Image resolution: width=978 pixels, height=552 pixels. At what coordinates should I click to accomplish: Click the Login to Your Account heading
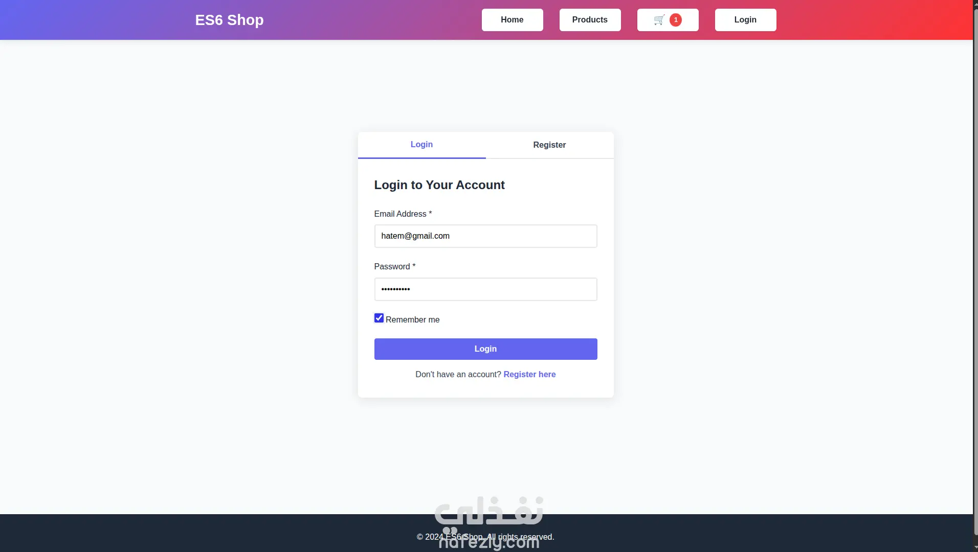tap(439, 185)
